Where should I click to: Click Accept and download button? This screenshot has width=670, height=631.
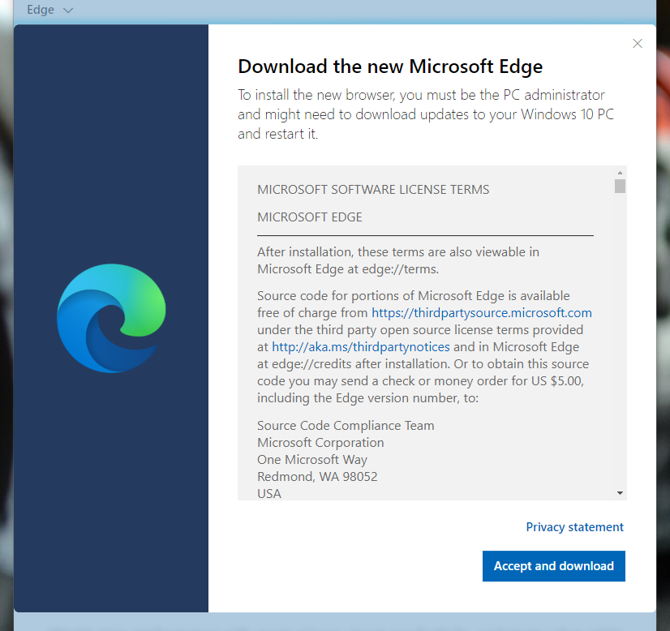554,566
